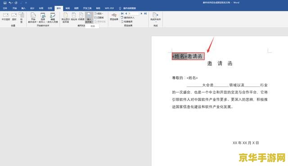Click the 尊敬的：«姓名» salutation line
The height and width of the screenshot is (166, 288).
tap(185, 78)
